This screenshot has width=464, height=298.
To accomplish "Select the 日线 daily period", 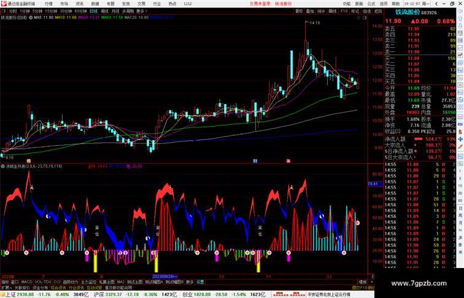I will click(x=93, y=11).
